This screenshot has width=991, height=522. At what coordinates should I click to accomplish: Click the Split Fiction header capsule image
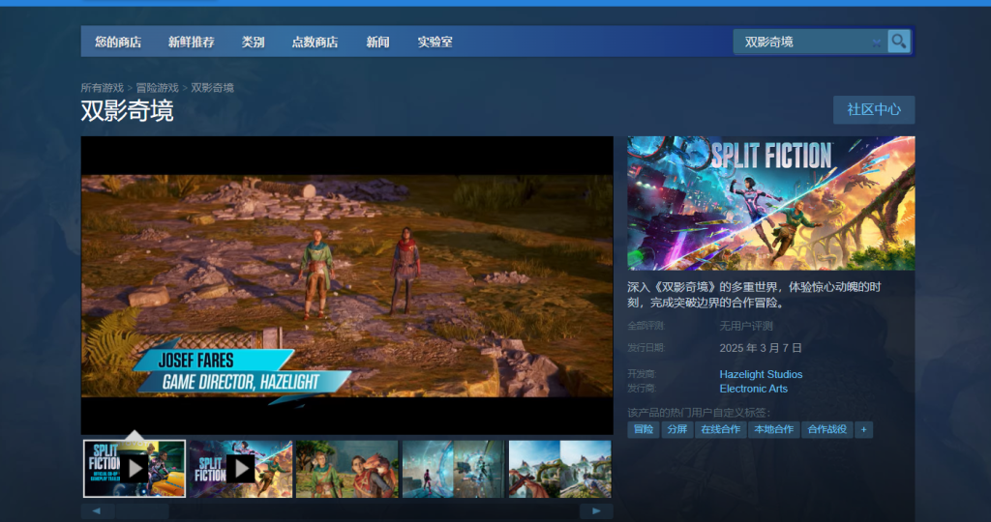[x=771, y=203]
